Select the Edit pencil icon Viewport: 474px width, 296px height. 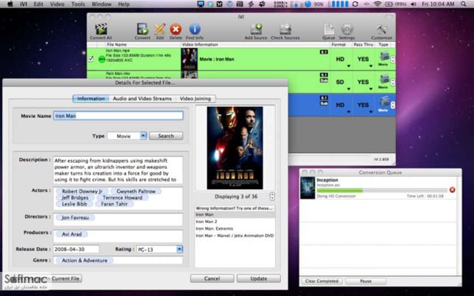coord(160,29)
